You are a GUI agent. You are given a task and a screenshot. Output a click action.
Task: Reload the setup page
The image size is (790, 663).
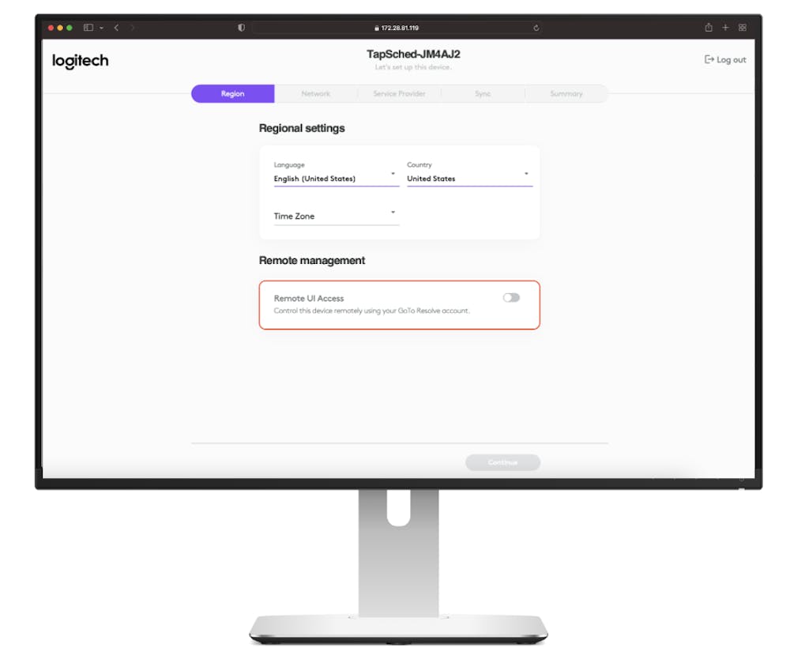pyautogui.click(x=536, y=26)
